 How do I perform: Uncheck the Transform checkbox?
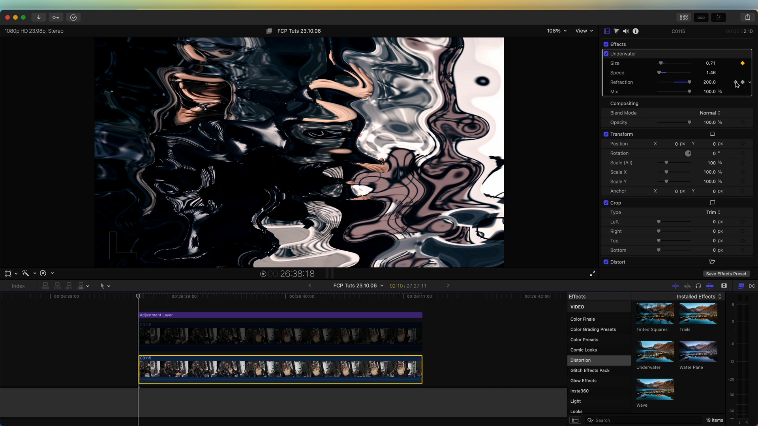pyautogui.click(x=606, y=134)
